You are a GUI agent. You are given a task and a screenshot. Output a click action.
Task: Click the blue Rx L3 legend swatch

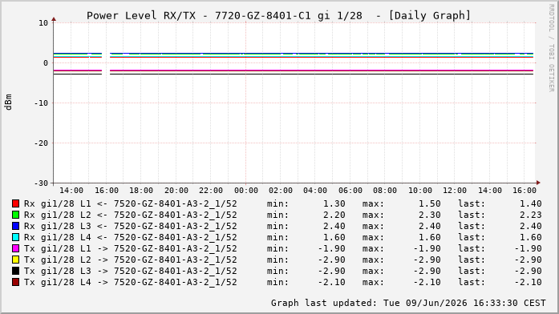click(15, 226)
